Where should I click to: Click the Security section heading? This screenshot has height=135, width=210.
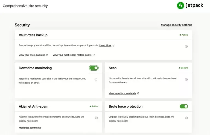click(22, 25)
